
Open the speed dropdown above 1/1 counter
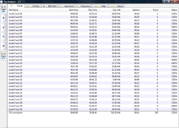[3, 53]
